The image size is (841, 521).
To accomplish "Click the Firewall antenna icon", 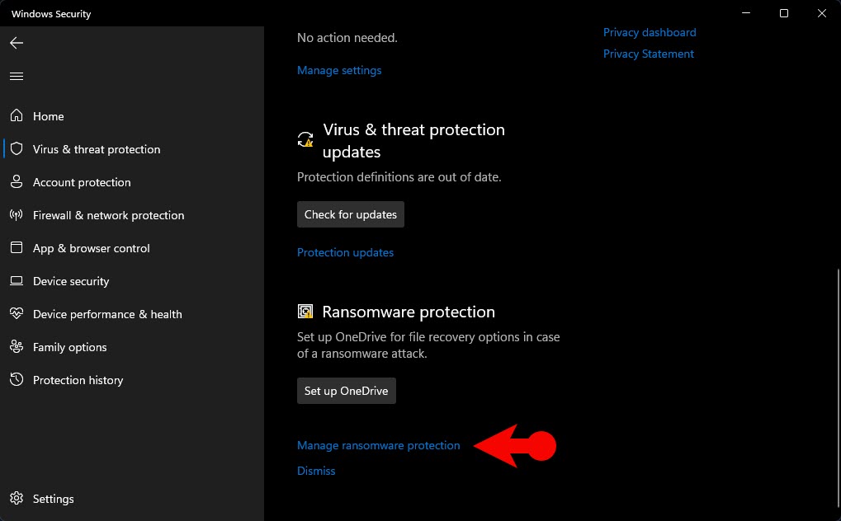I will (17, 215).
